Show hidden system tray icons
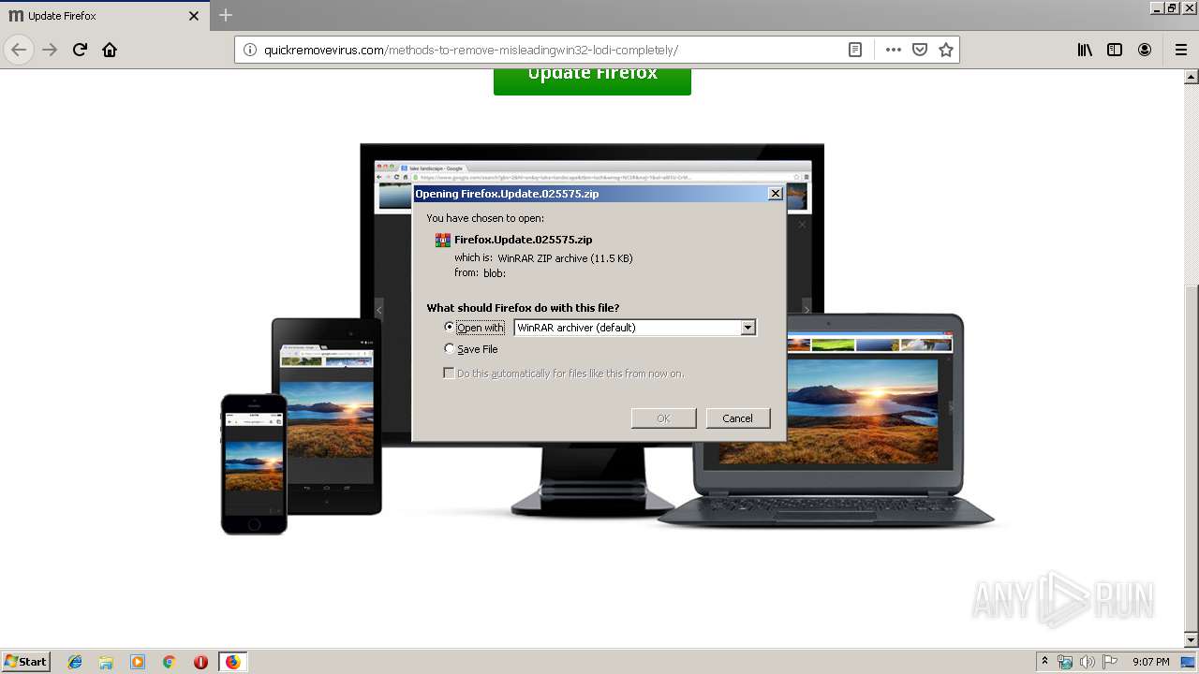1199x674 pixels. click(1044, 661)
